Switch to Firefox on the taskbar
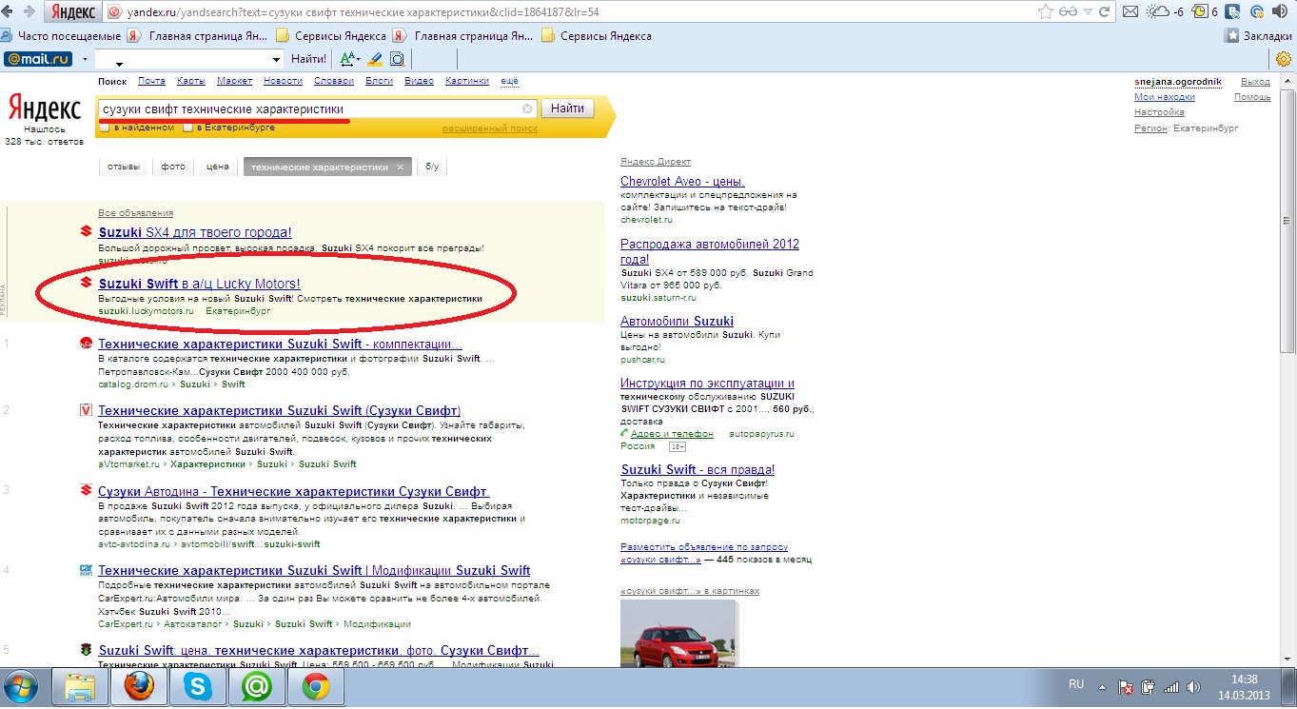This screenshot has height=709, width=1297. [139, 686]
